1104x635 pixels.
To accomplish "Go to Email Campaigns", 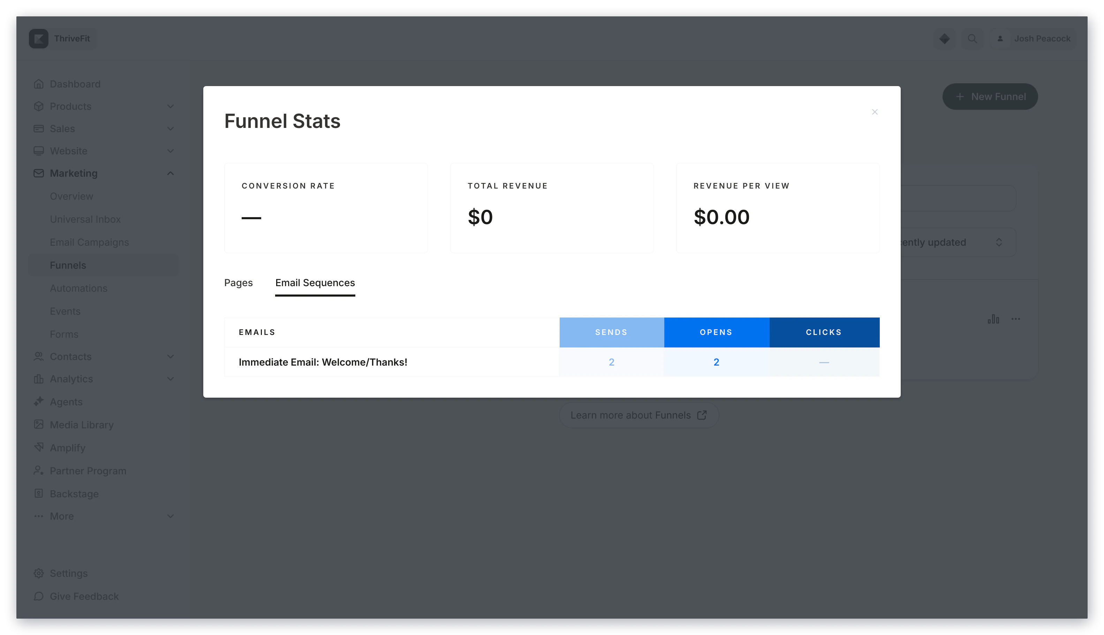I will [89, 242].
